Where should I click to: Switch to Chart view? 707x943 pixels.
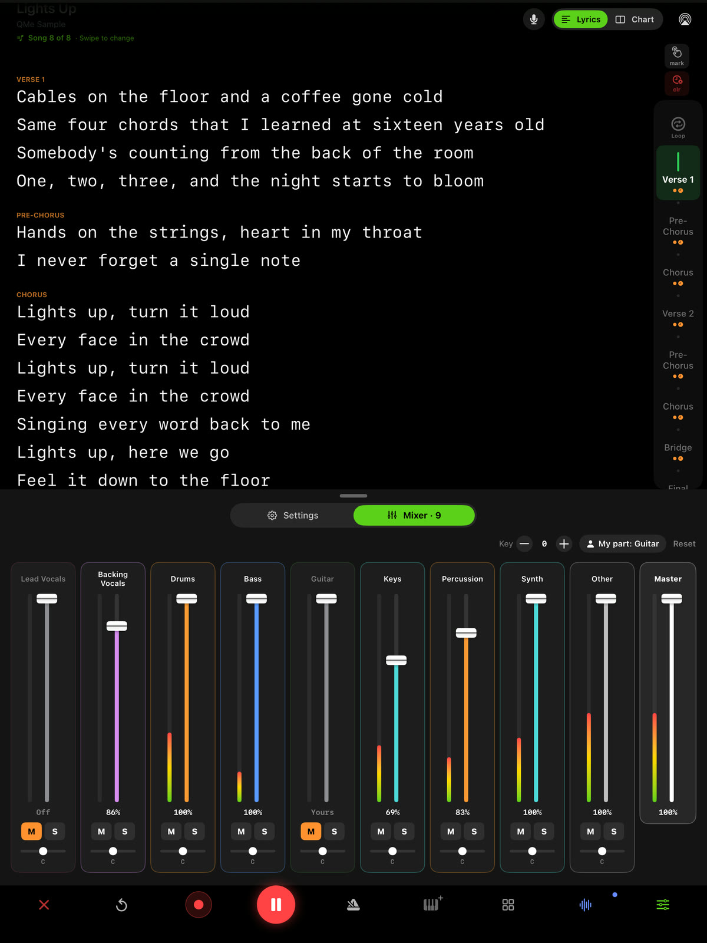click(635, 19)
